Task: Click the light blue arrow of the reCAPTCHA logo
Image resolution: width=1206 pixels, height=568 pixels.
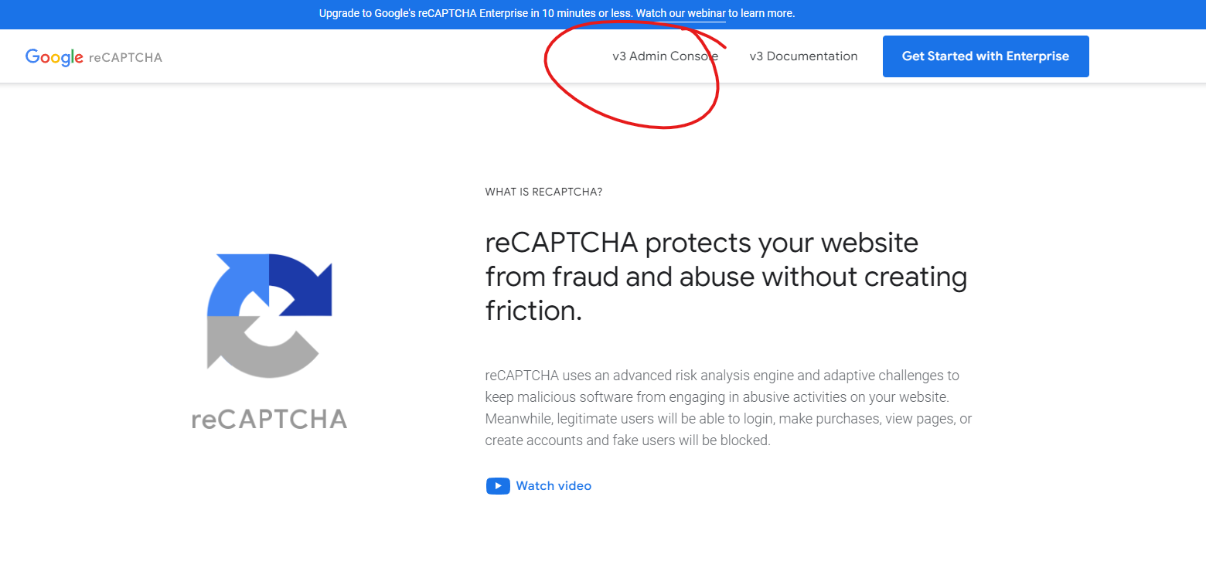Action: pyautogui.click(x=236, y=286)
